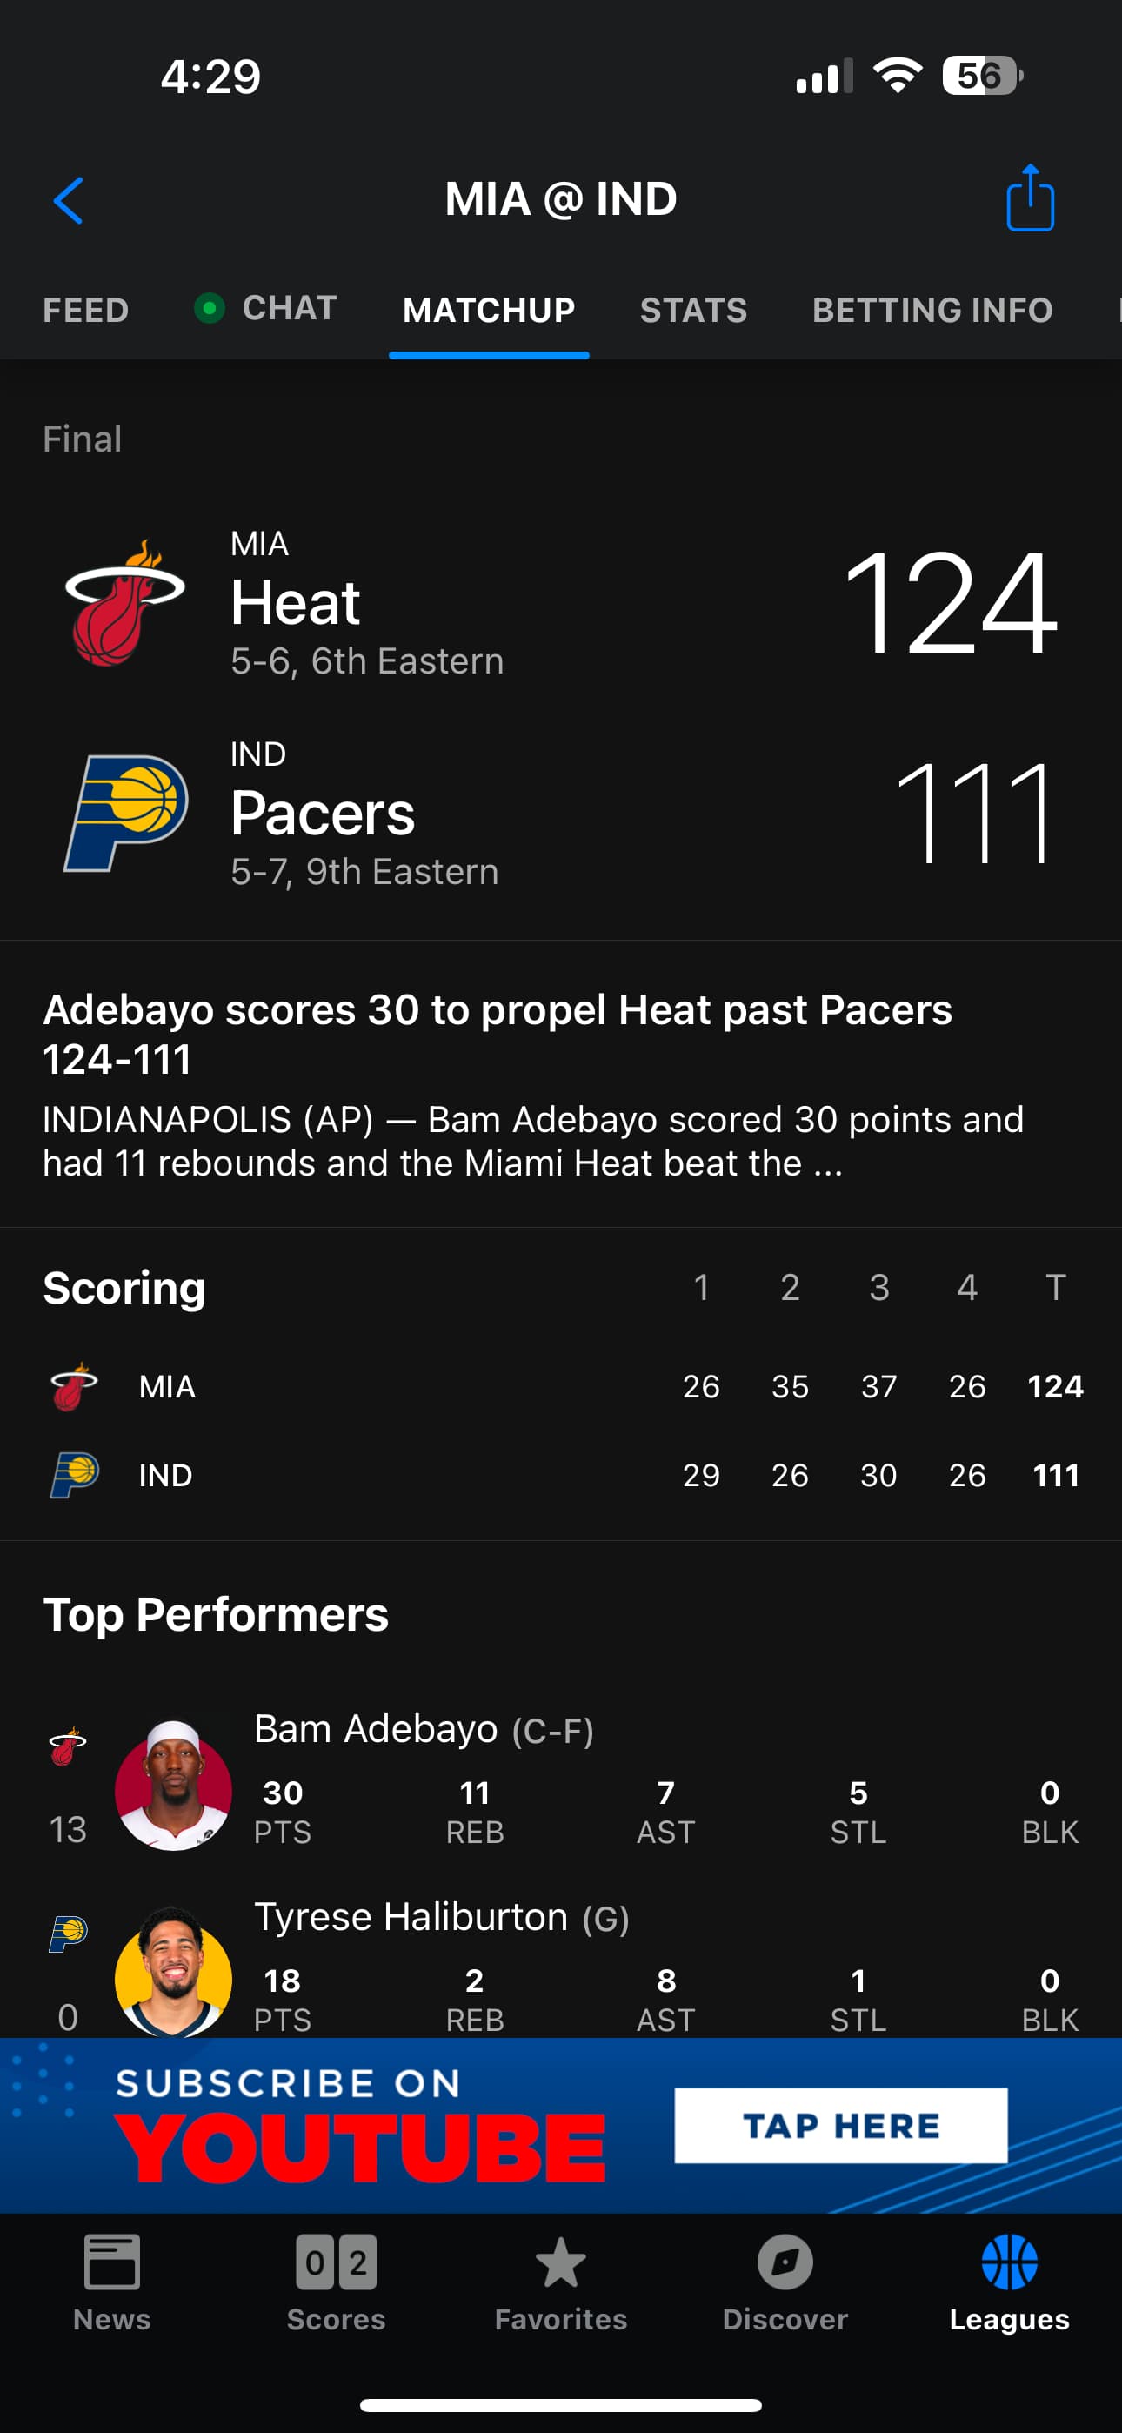Switch to the STATS tab

tap(693, 310)
